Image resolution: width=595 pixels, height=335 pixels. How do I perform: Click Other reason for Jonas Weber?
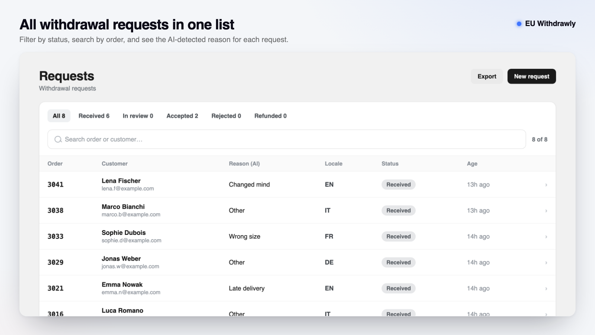237,262
